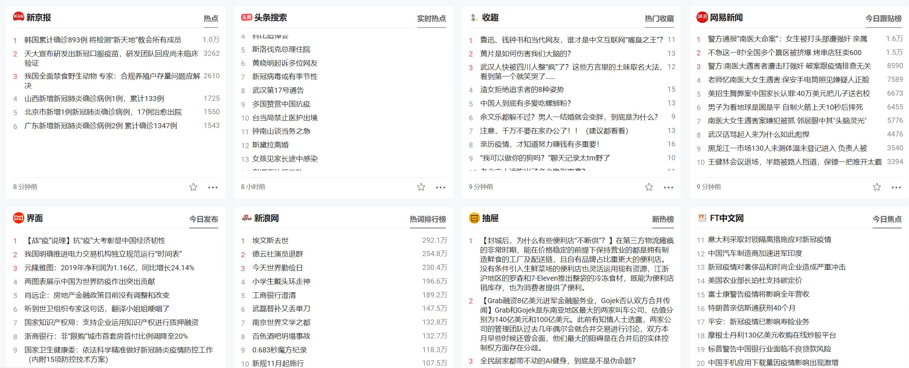Open the more options menu on 网易新闻 card
The image size is (909, 368).
click(x=896, y=187)
